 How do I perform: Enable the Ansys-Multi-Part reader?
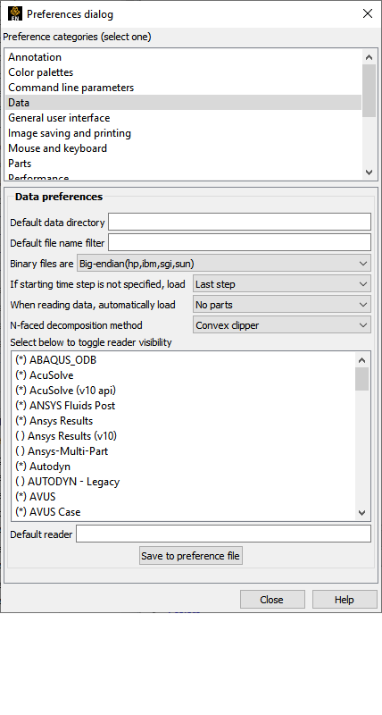(62, 451)
